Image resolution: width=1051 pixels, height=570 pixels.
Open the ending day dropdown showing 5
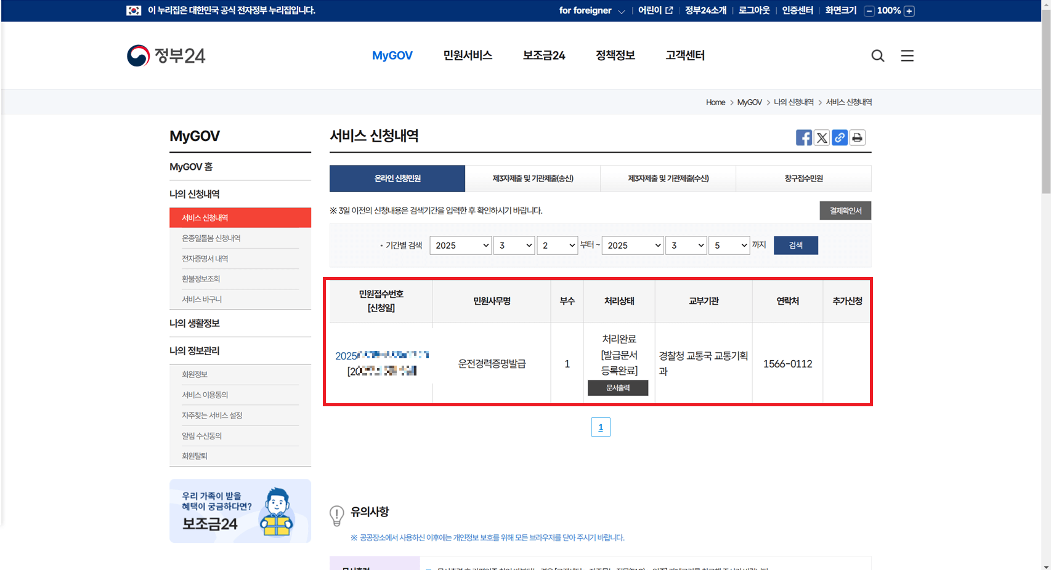729,245
